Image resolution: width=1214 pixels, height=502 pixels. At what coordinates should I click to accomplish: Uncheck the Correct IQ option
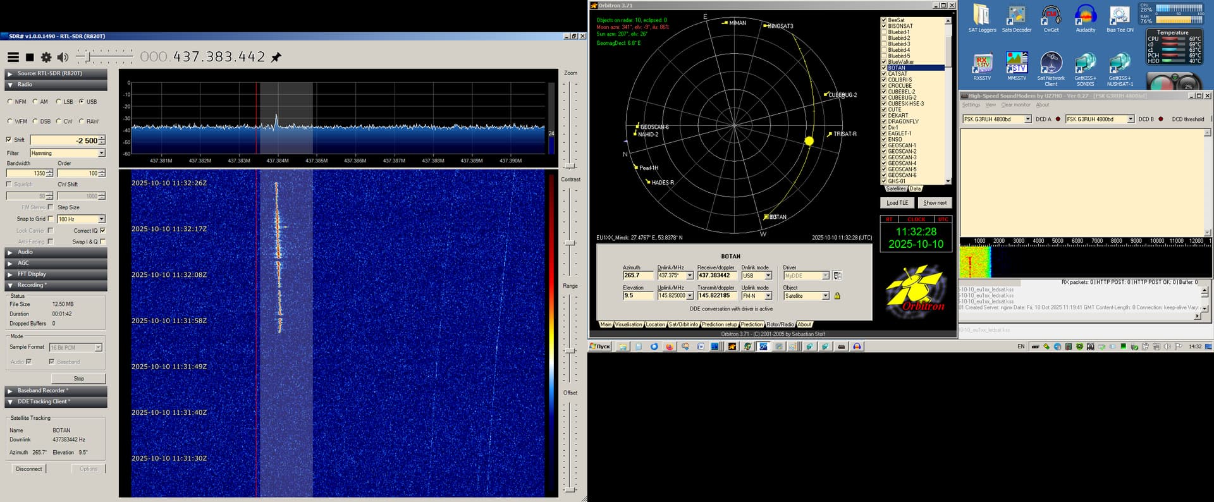pos(102,231)
